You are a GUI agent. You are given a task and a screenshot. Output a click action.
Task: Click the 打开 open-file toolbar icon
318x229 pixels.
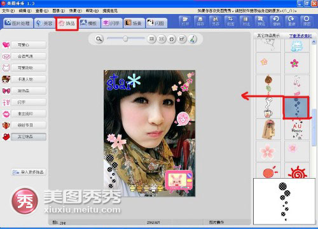(185, 21)
